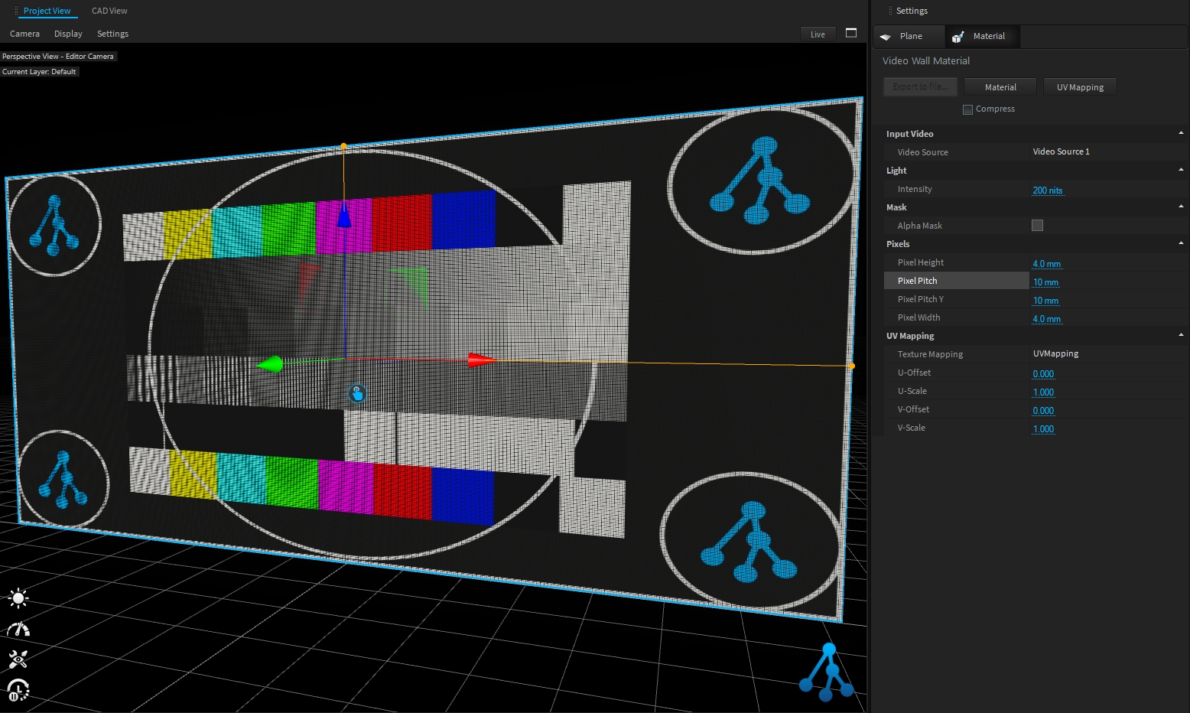Open the Camera menu

pyautogui.click(x=24, y=34)
